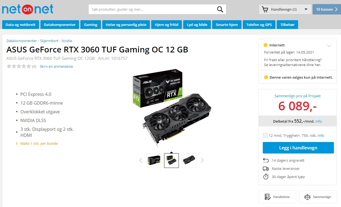Tick the 12 mnd. Trygghet+ checkbox

[x=265, y=135]
